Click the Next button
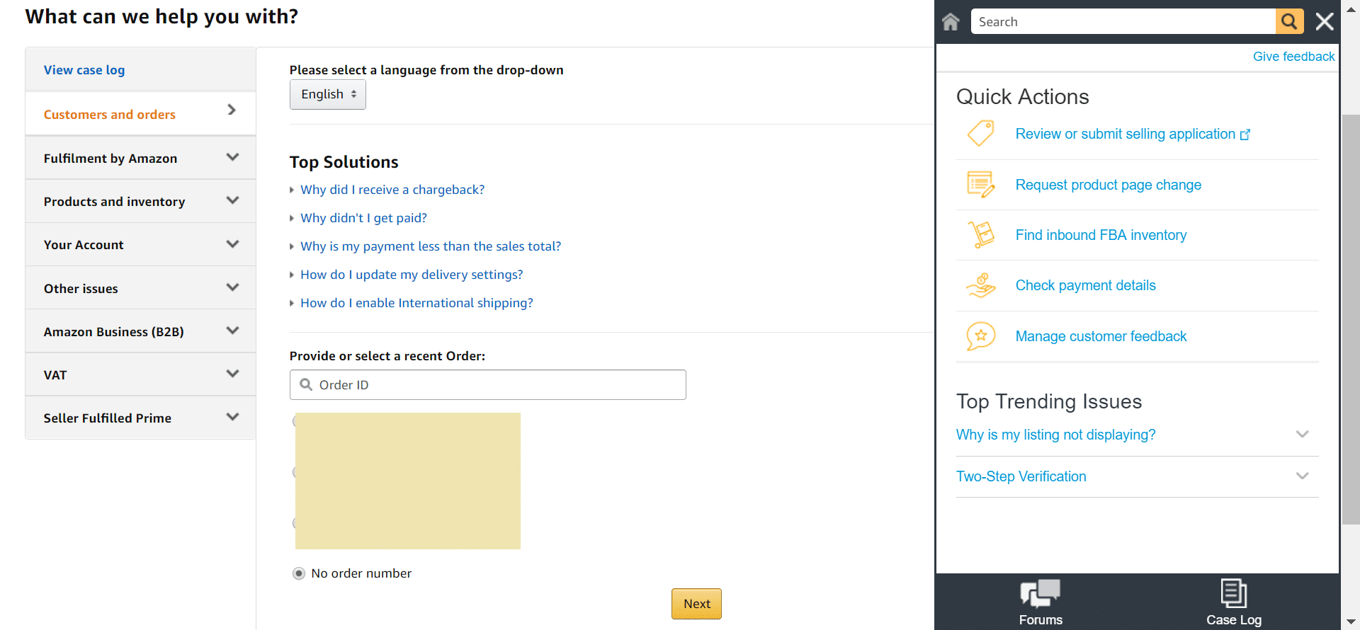Viewport: 1360px width, 630px height. [x=696, y=604]
